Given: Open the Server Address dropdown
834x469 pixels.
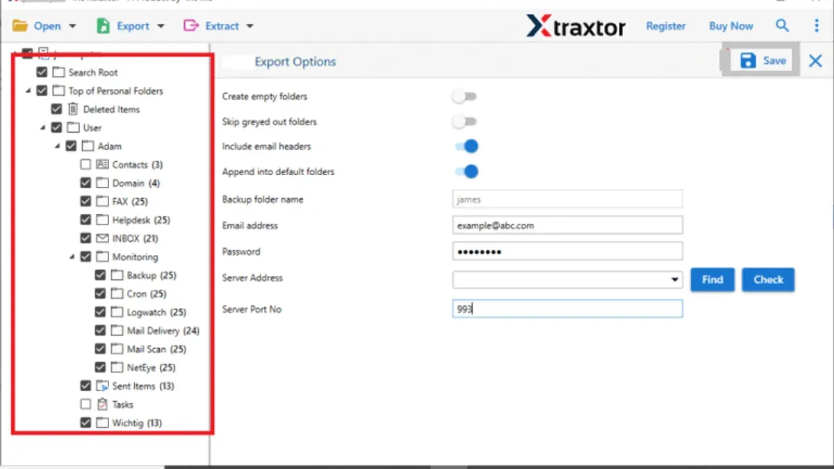Looking at the screenshot, I should tap(675, 280).
